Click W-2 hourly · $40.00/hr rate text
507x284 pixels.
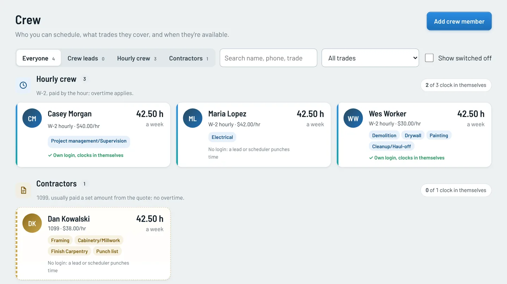(74, 126)
